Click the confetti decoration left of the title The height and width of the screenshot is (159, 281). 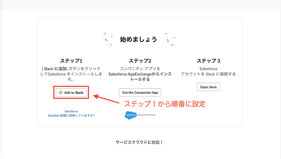coord(108,39)
